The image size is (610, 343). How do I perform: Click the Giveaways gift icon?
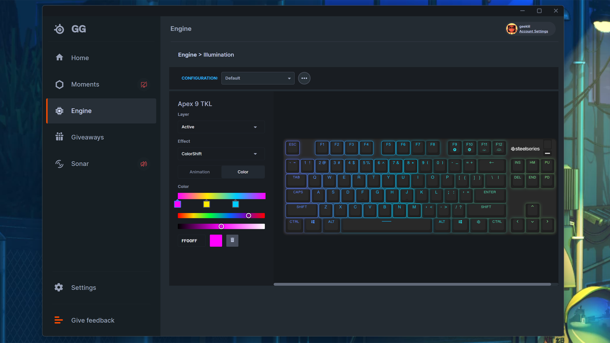click(59, 137)
